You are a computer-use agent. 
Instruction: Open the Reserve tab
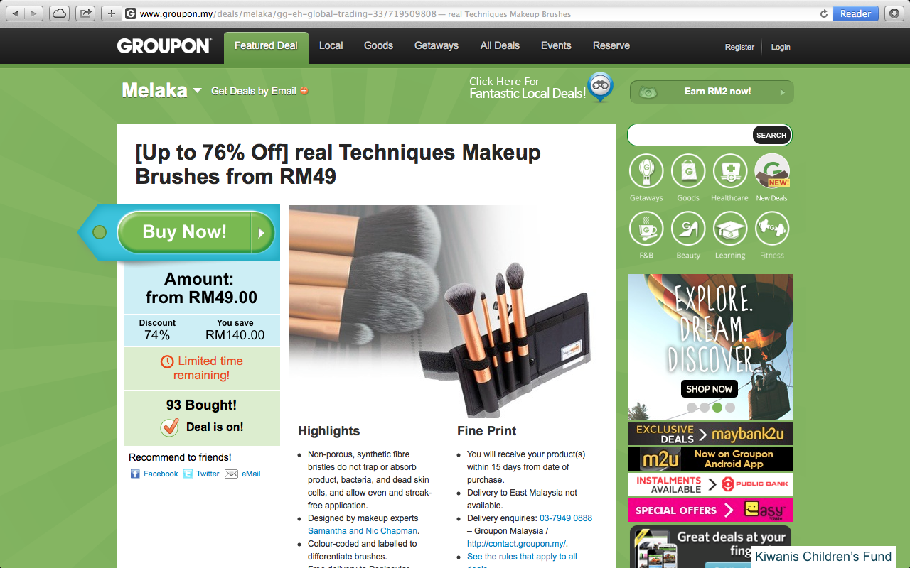611,46
